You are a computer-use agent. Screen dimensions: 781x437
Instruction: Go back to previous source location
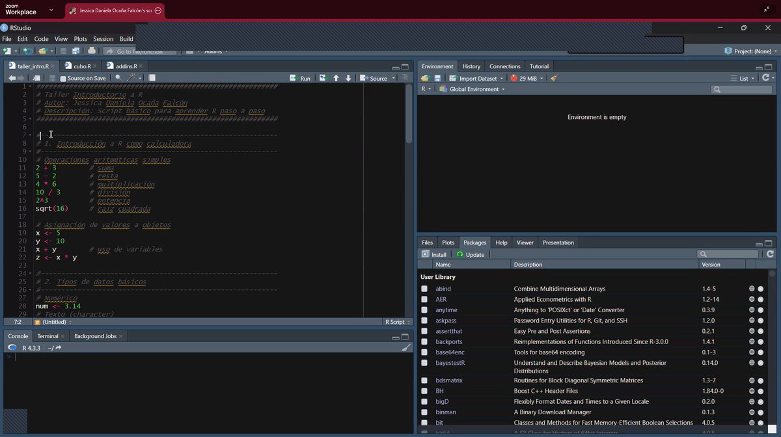click(x=12, y=78)
